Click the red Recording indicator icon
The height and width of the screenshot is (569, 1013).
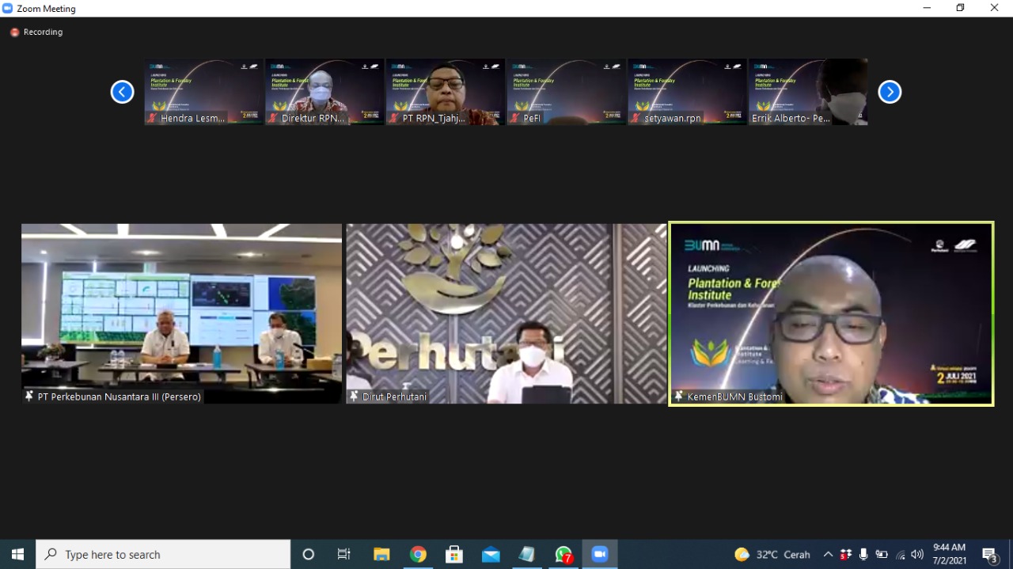(14, 32)
